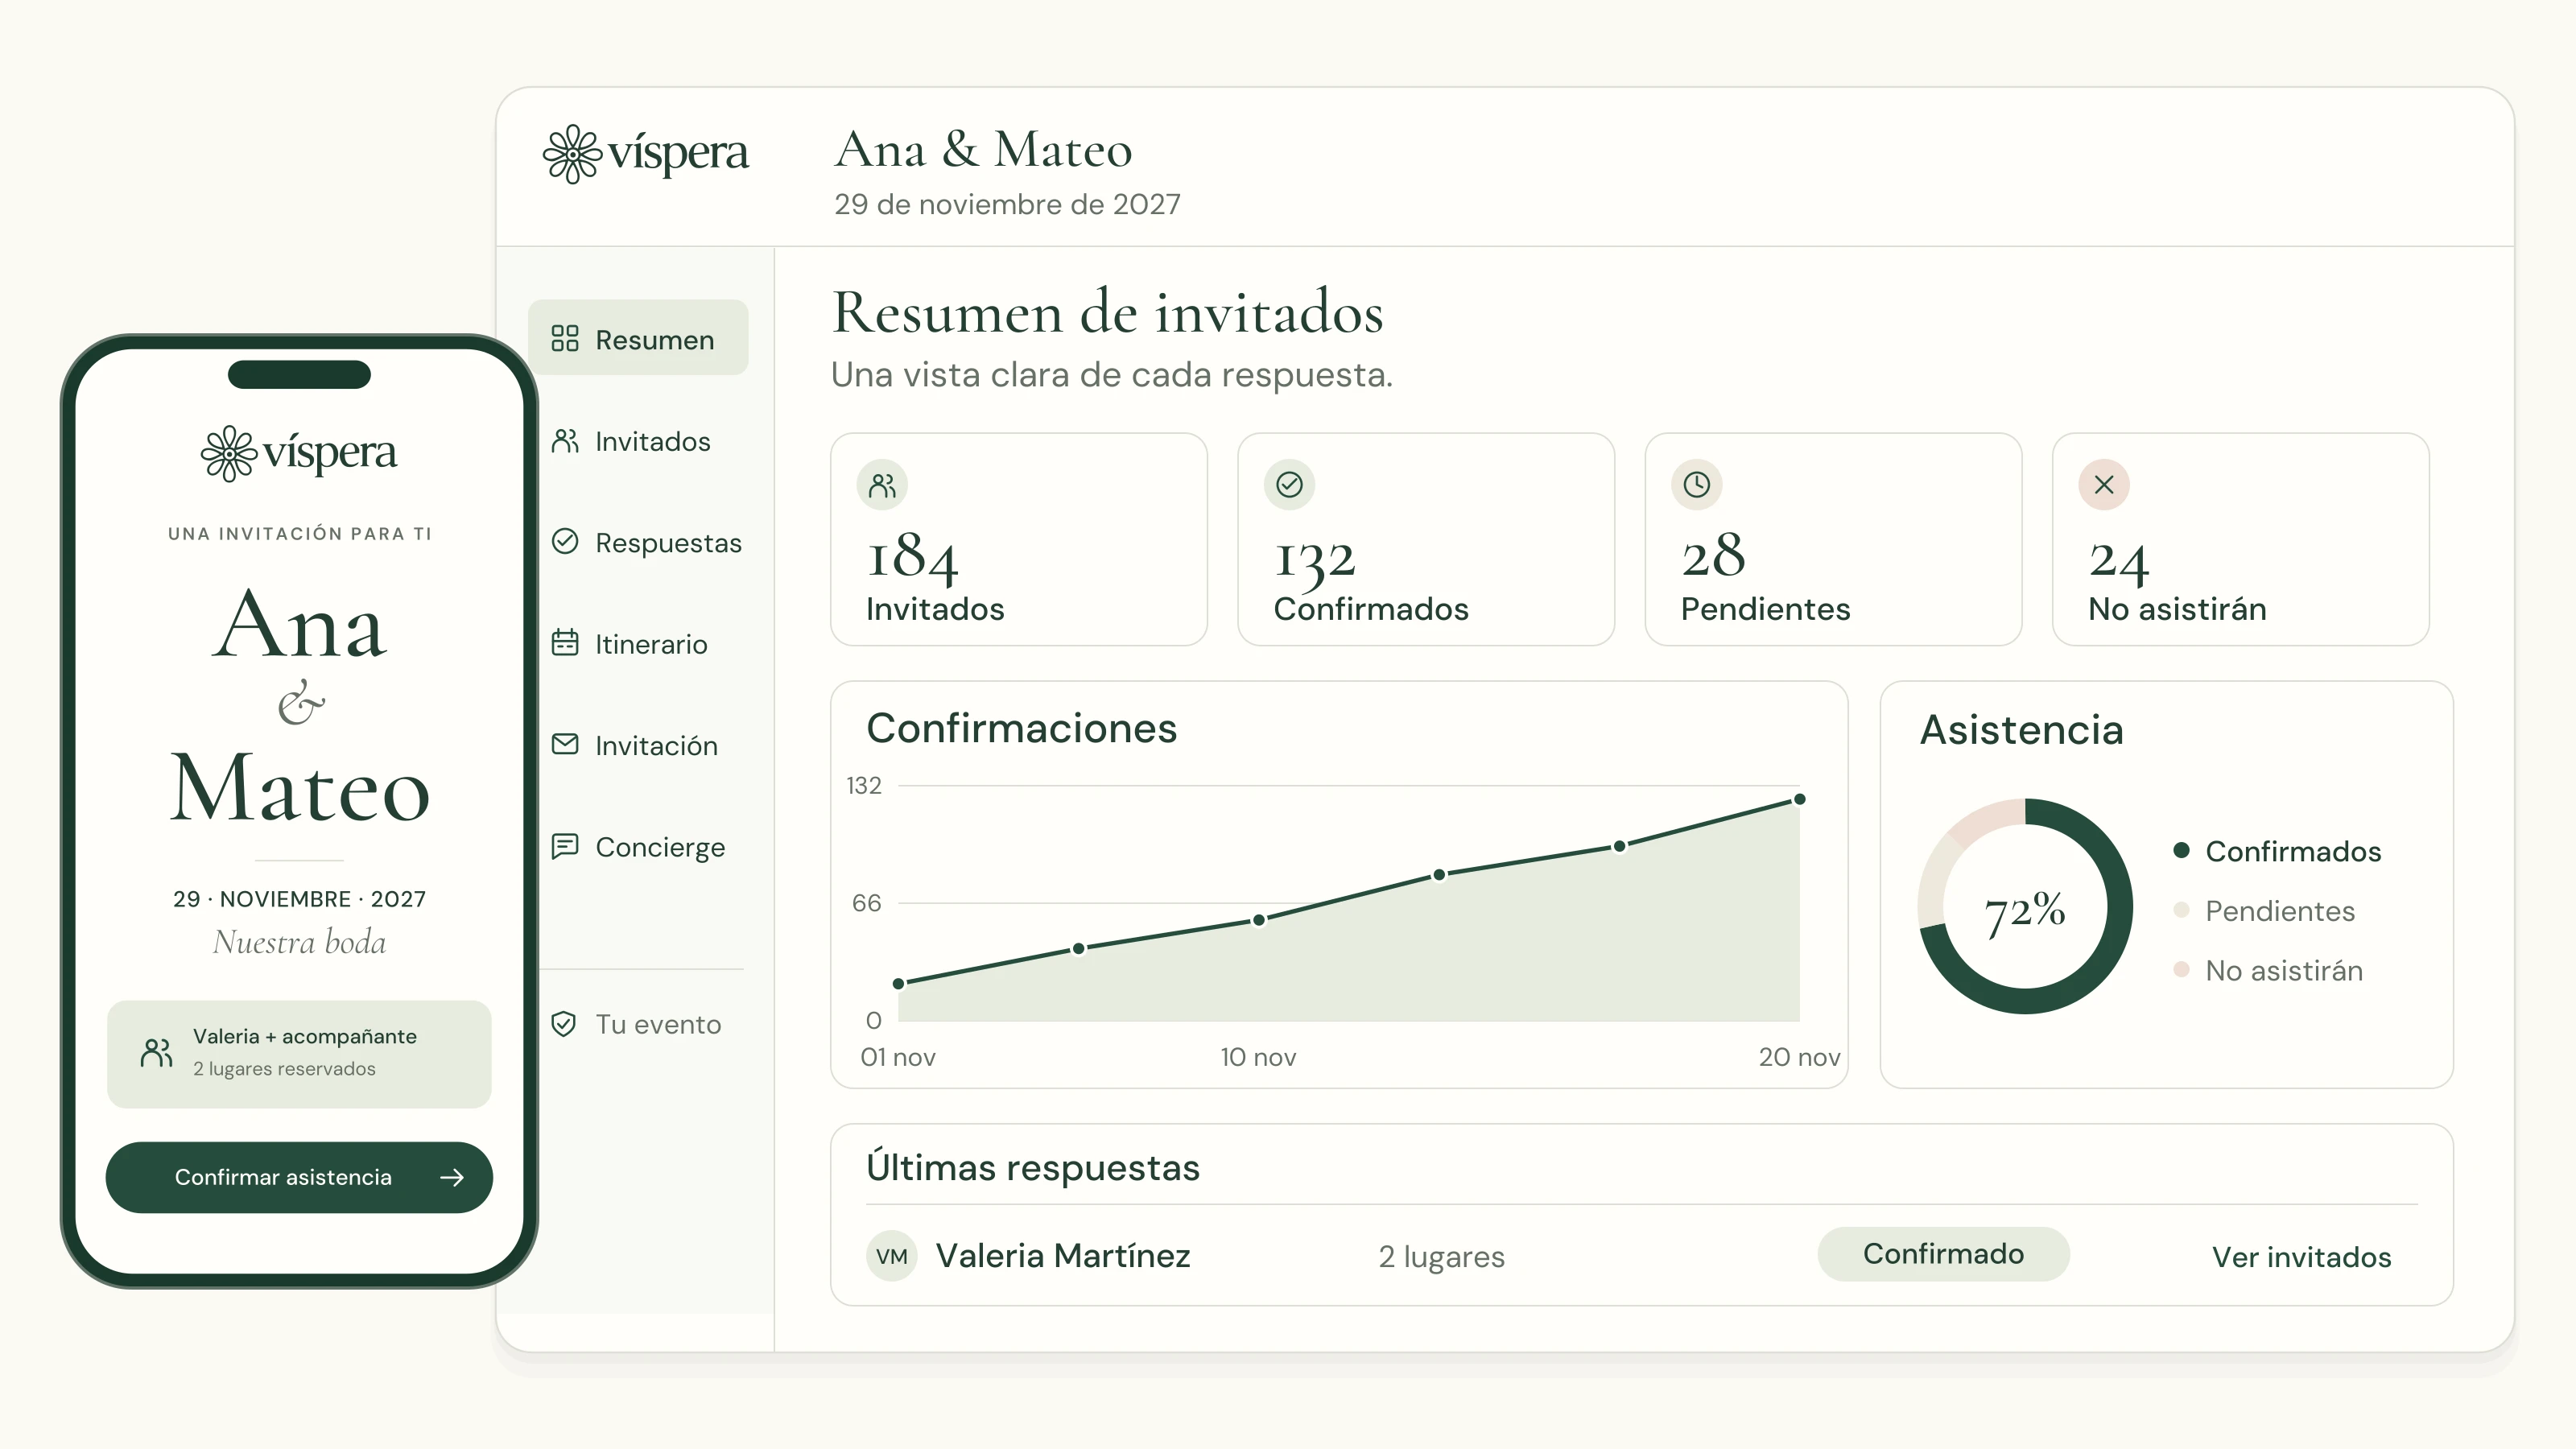Click the 'Ana & Mateo' dashboard title
The width and height of the screenshot is (2576, 1449).
pyautogui.click(x=983, y=150)
